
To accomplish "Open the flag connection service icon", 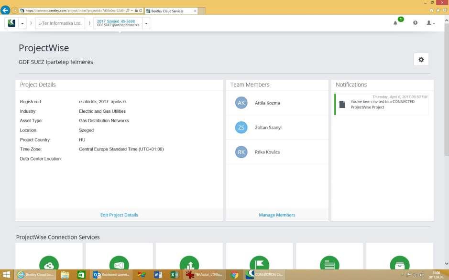I will pyautogui.click(x=260, y=264).
